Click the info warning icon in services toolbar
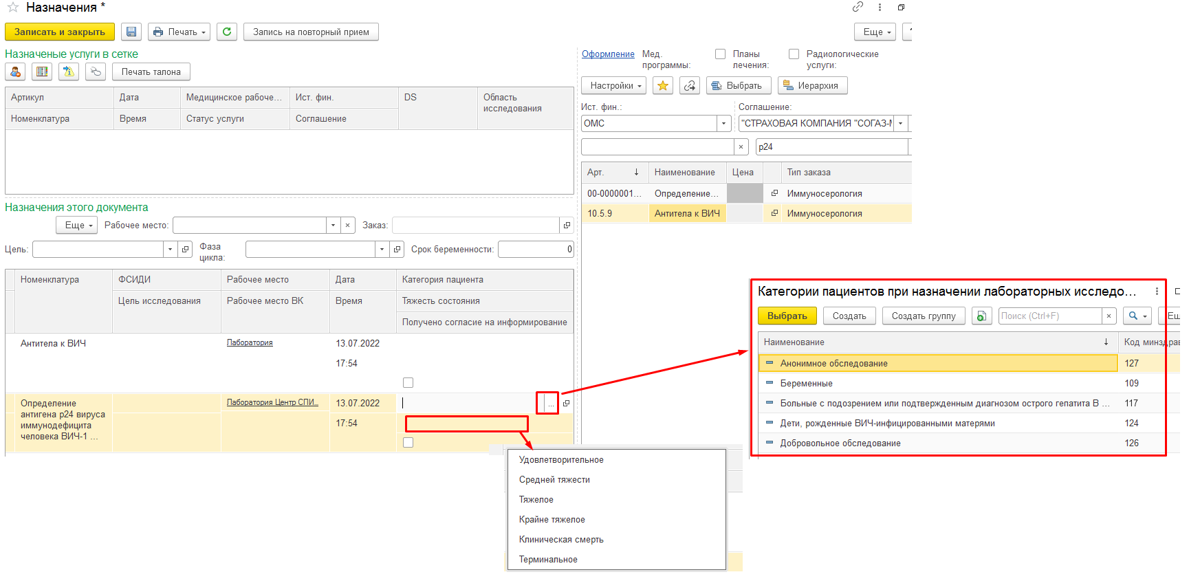The height and width of the screenshot is (581, 1189). pos(68,72)
